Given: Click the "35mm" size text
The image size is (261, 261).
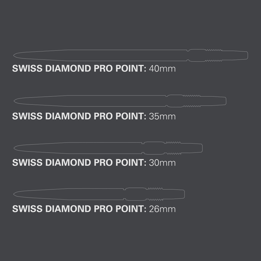Looking at the screenshot, I should coord(162,116).
